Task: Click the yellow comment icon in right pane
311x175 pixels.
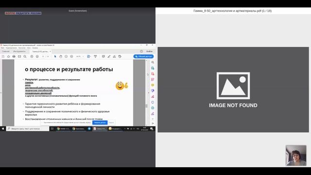Action: pos(153,85)
